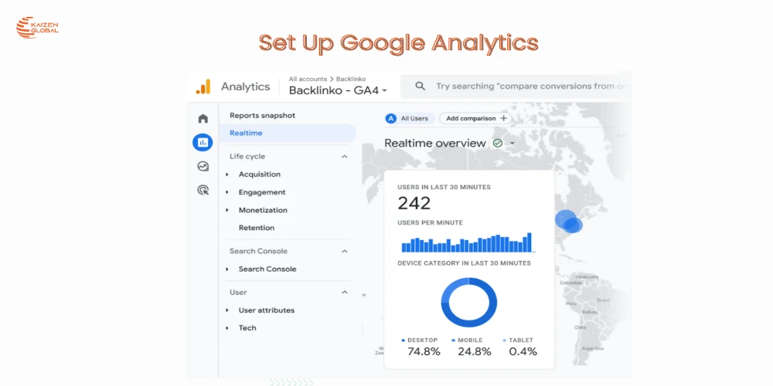Screen dimensions: 773x386
Task: Expand Search Console item tree arrow
Action: click(227, 269)
